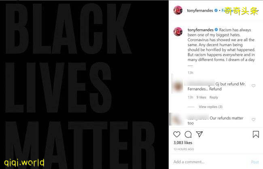This screenshot has width=263, height=169.
Task: Open the comment speech bubble icon
Action: pos(188,134)
